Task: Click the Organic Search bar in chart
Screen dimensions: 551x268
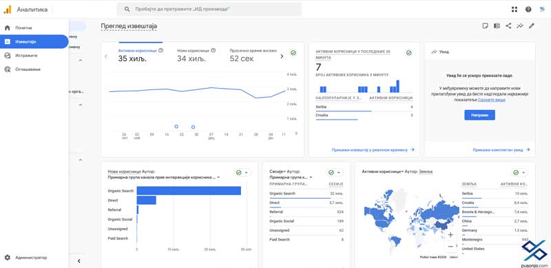Action: tap(189, 191)
